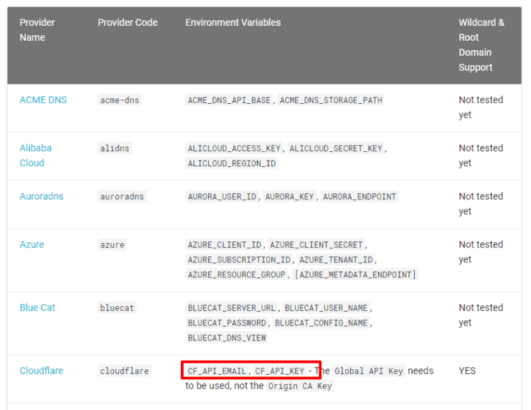Click the Wildcard & Root Domain Support header
The height and width of the screenshot is (410, 531).
pyautogui.click(x=481, y=44)
